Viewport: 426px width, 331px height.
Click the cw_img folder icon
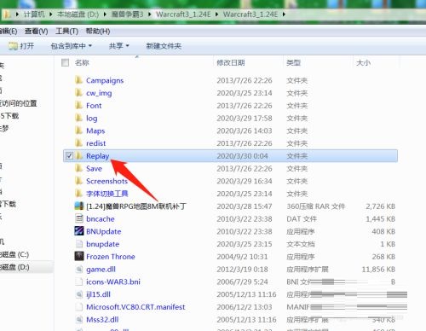pyautogui.click(x=78, y=93)
